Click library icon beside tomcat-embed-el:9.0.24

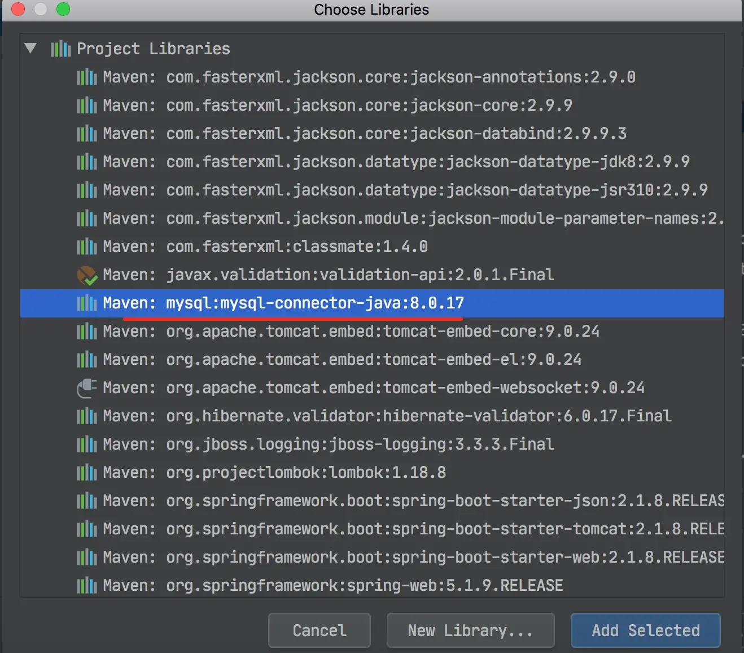87,359
